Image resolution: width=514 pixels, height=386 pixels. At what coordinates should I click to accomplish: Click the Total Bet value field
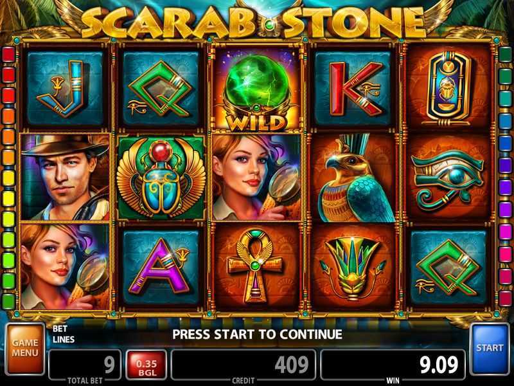pyautogui.click(x=85, y=364)
